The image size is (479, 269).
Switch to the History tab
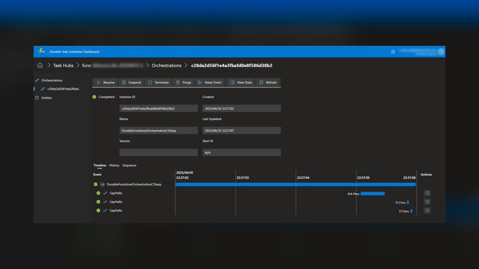pyautogui.click(x=114, y=165)
